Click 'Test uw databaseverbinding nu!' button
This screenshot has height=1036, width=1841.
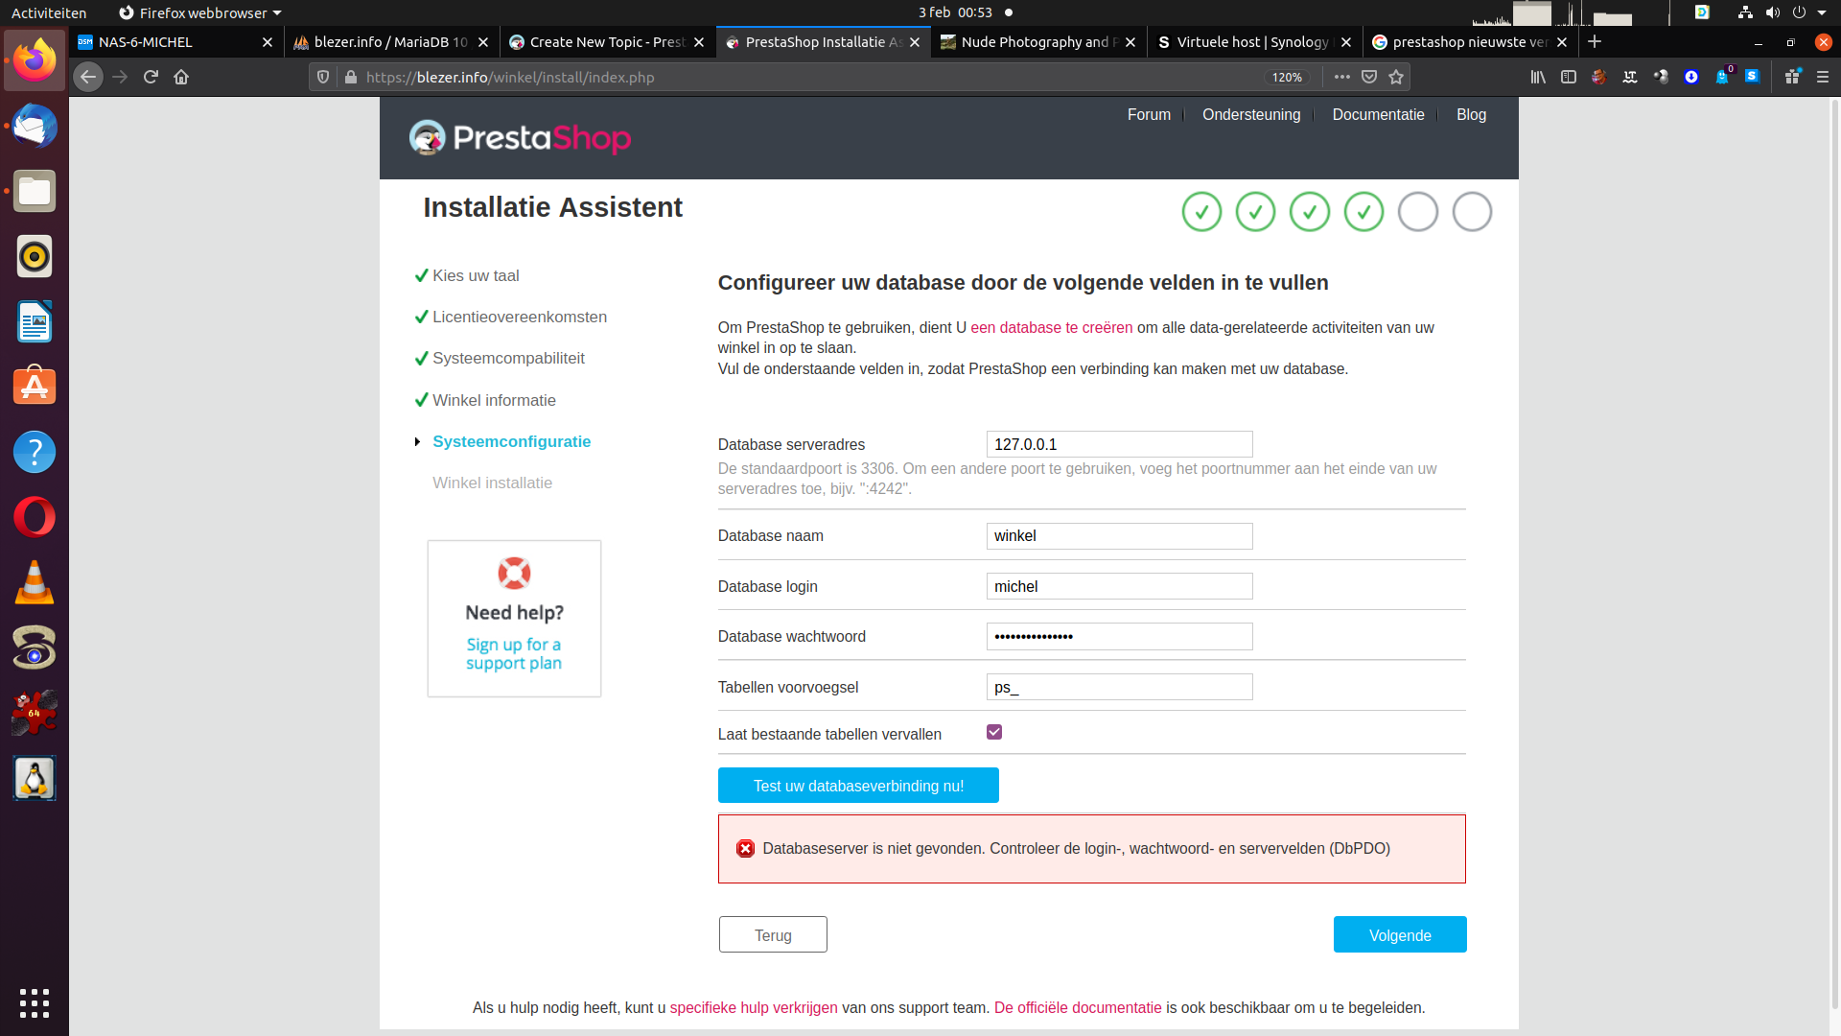point(858,786)
